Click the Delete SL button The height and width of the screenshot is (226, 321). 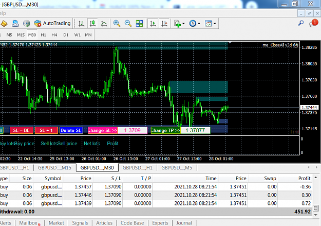click(71, 130)
